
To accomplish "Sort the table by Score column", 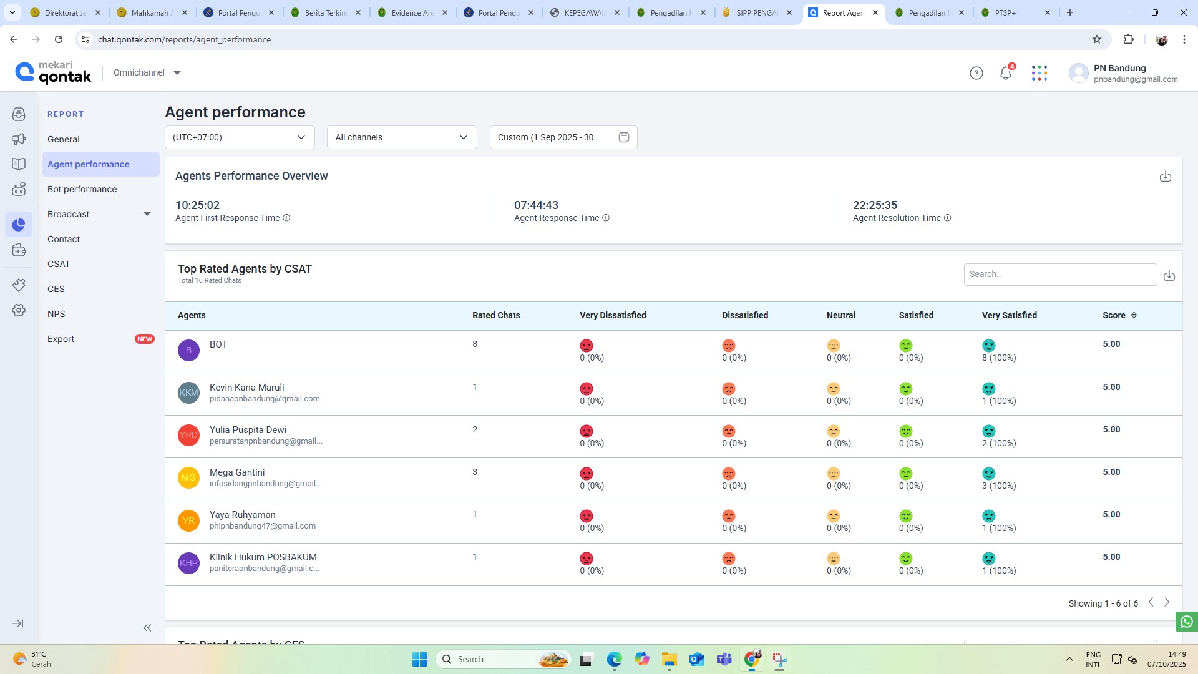I will (x=1133, y=315).
